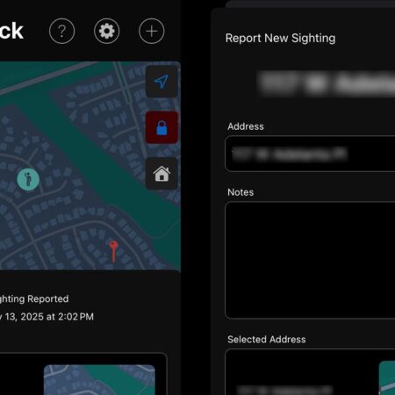Focus the Address input field
395x395 pixels.
tap(310, 154)
